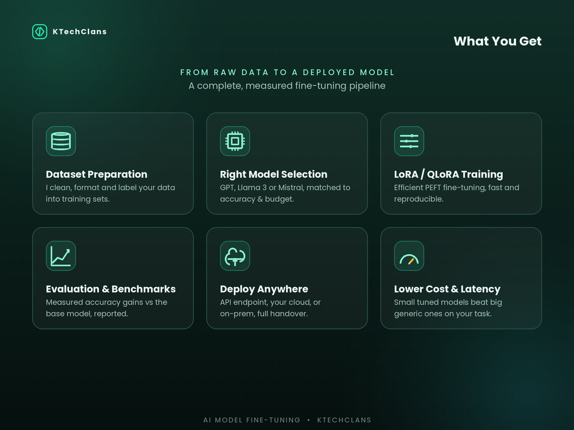
Task: Click the chart icon for Evaluation & Benchmarks
Action: [61, 256]
